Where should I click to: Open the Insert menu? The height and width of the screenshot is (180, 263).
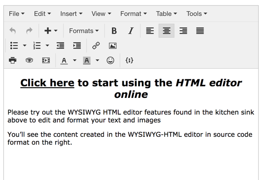pyautogui.click(x=71, y=14)
